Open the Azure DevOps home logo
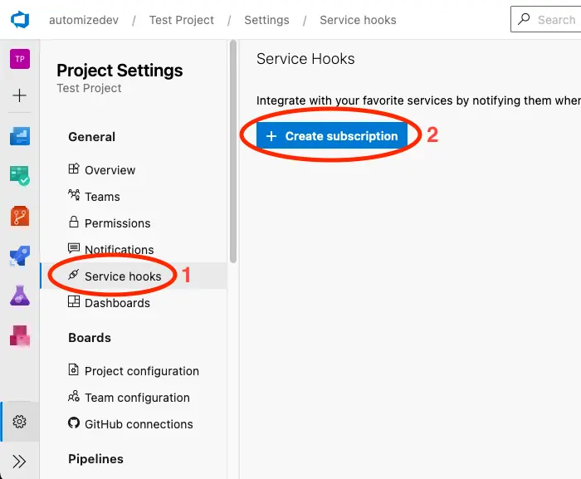 click(20, 20)
